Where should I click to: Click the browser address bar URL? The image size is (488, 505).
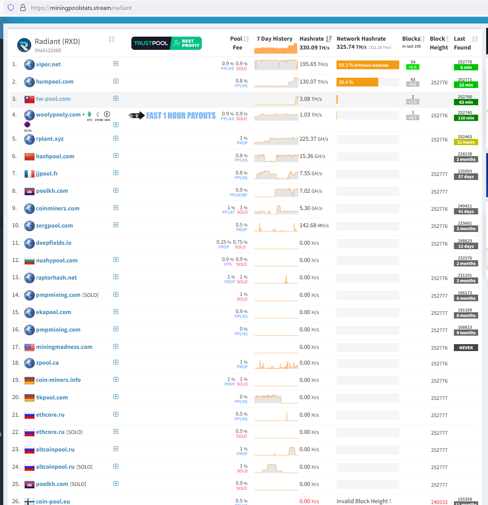coord(81,8)
